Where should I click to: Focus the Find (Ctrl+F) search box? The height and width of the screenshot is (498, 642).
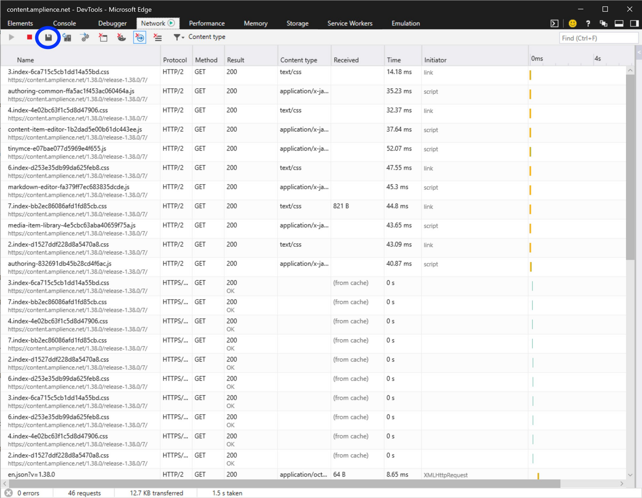[x=599, y=38]
